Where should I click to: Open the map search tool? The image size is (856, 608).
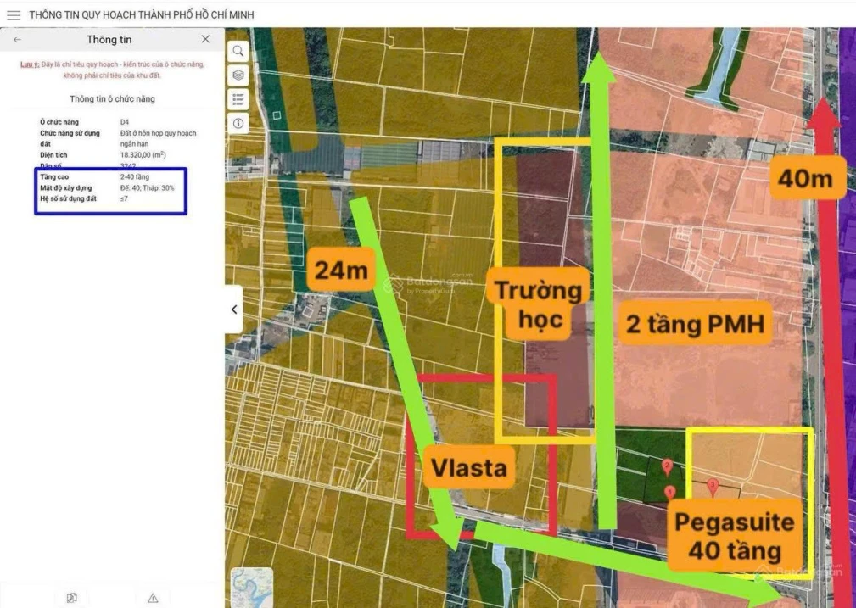tap(238, 52)
